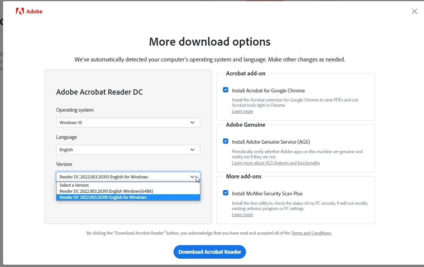Click the 'More add-ons' section title
Viewport: 424px width, 267px height.
coord(244,176)
